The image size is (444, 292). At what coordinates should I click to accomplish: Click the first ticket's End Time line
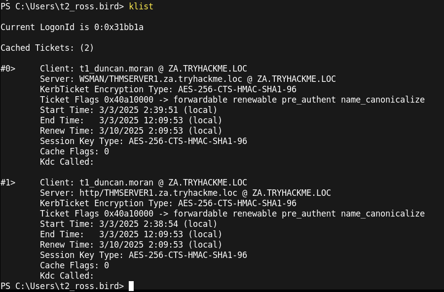pos(131,120)
